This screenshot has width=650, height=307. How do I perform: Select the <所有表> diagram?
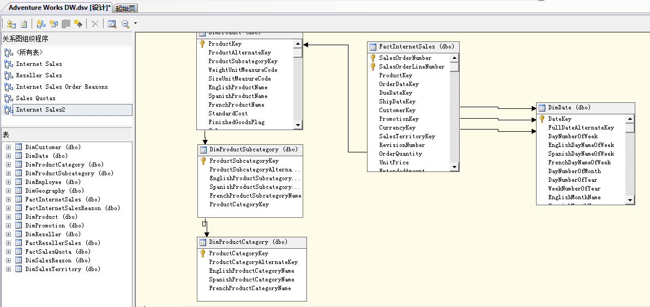tap(29, 53)
